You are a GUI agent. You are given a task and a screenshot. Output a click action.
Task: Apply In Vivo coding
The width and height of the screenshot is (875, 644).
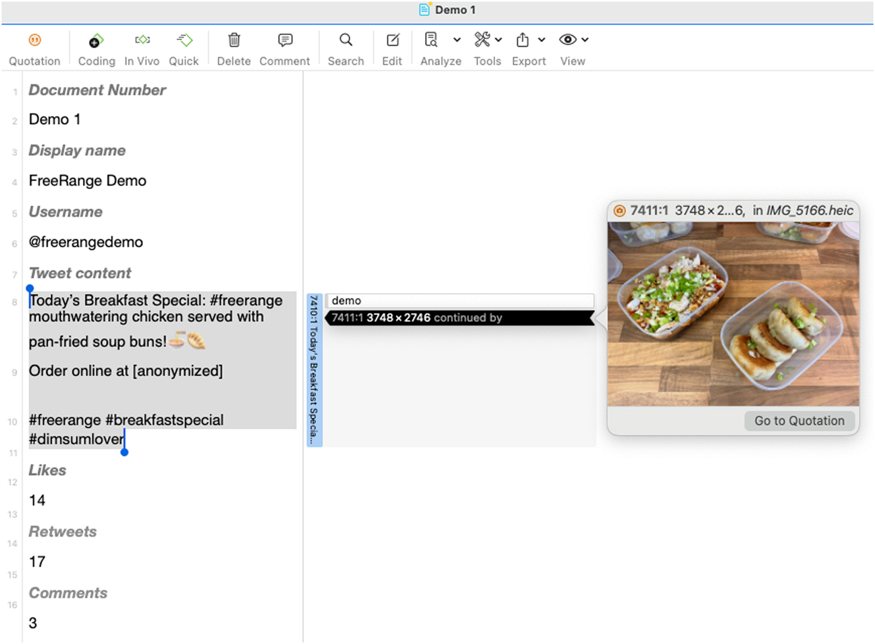[142, 40]
